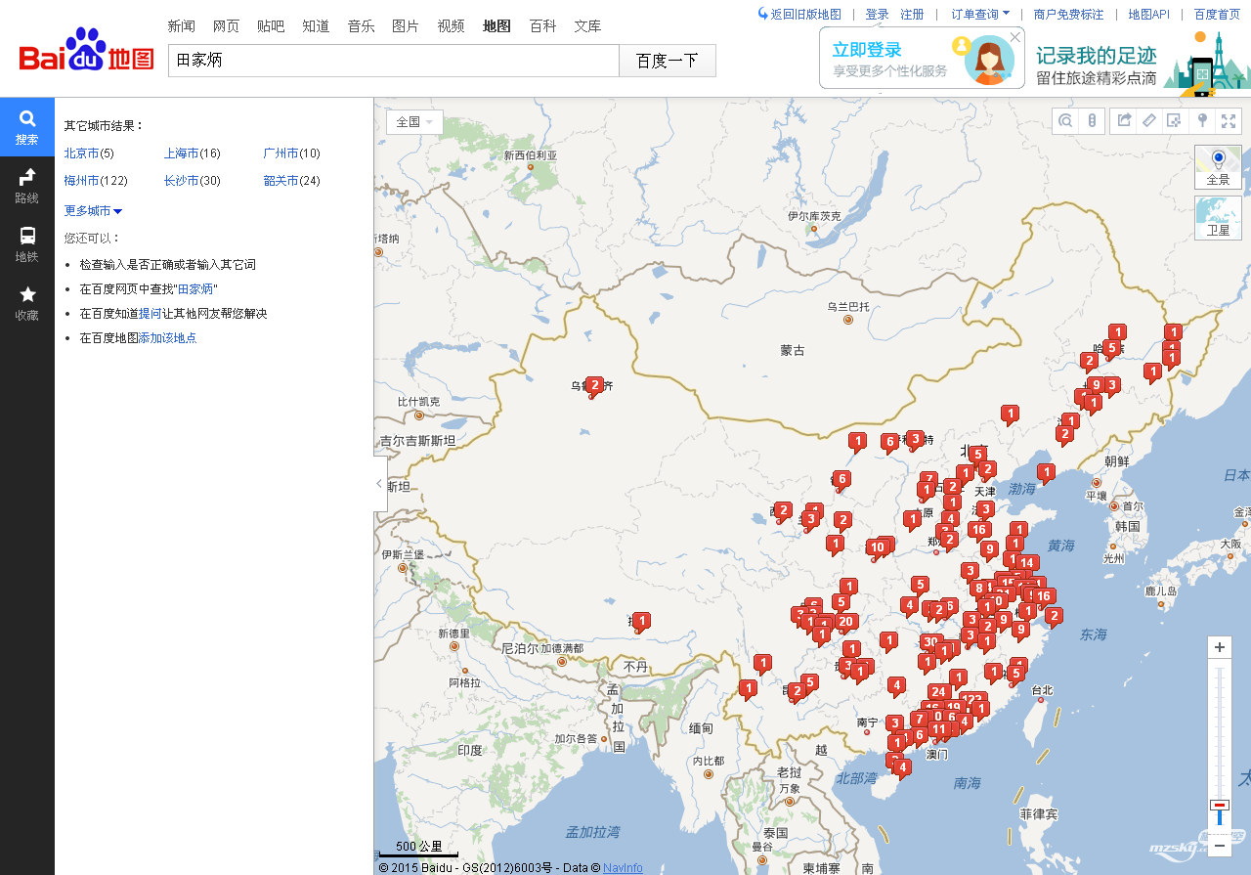Click the zoom slider handle
Screen dimensions: 1251x875
[1219, 806]
